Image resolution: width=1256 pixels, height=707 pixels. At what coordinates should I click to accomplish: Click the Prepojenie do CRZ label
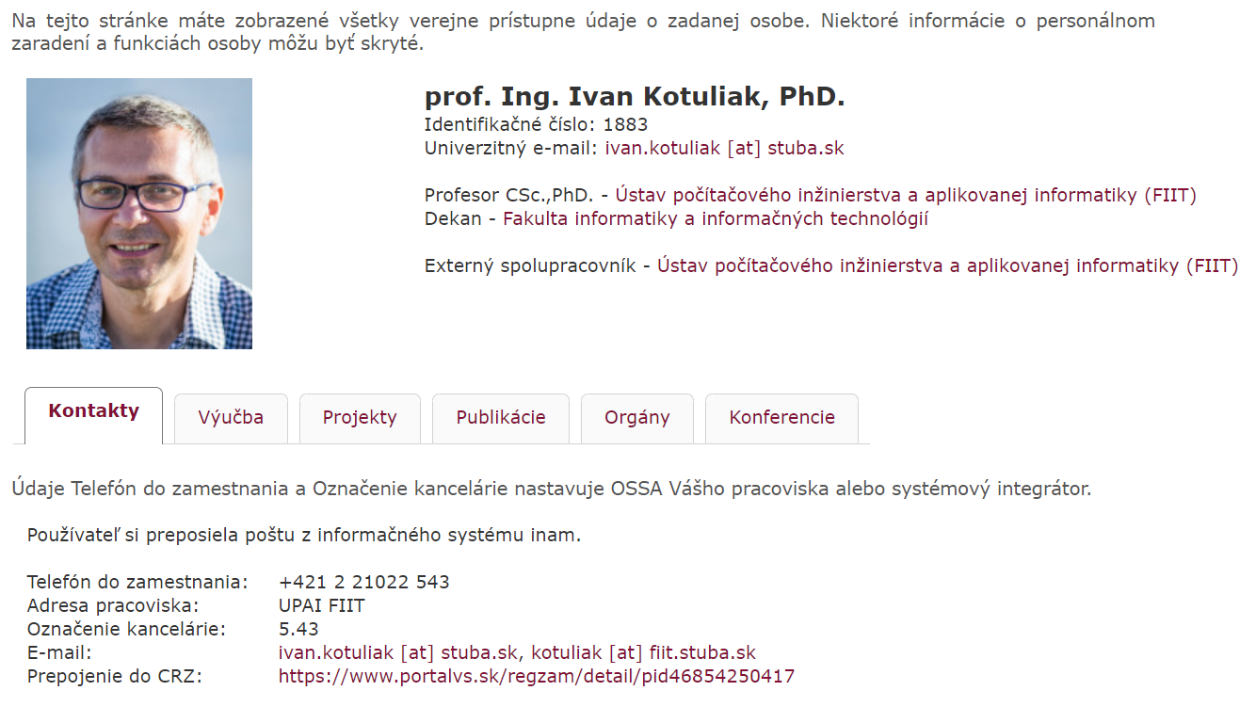click(x=114, y=677)
